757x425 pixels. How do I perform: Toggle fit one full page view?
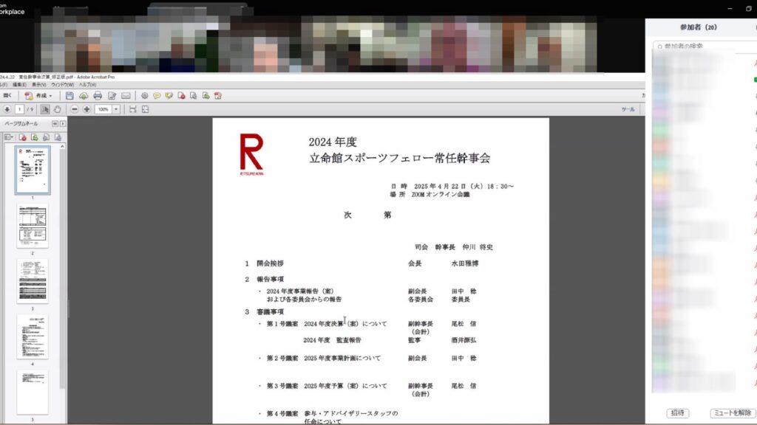pos(146,109)
